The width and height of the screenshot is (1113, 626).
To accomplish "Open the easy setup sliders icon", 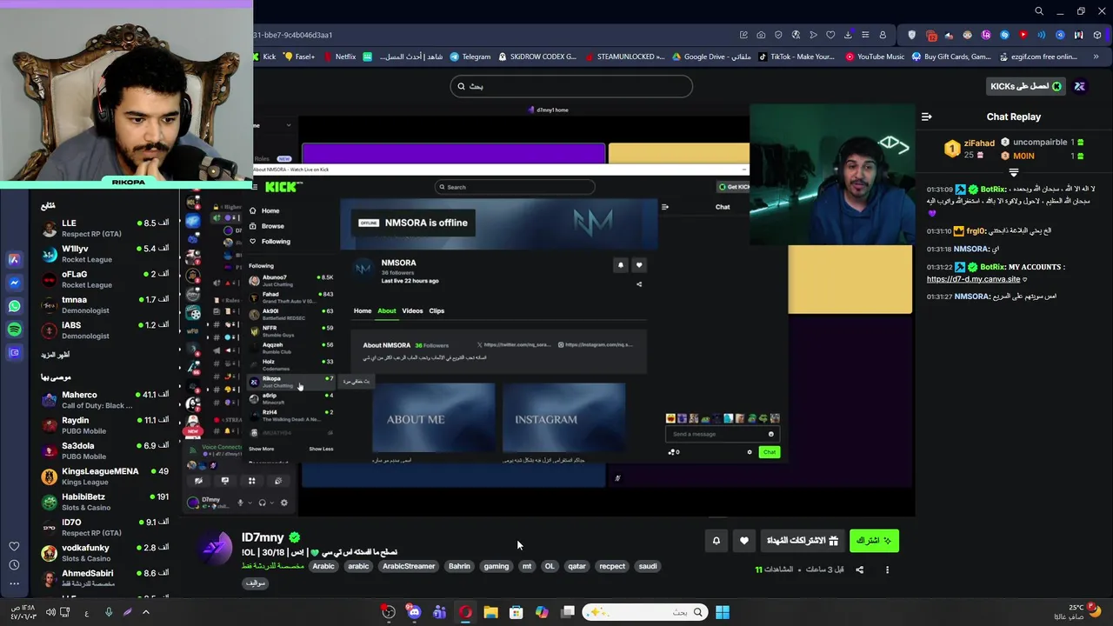I will click(865, 35).
